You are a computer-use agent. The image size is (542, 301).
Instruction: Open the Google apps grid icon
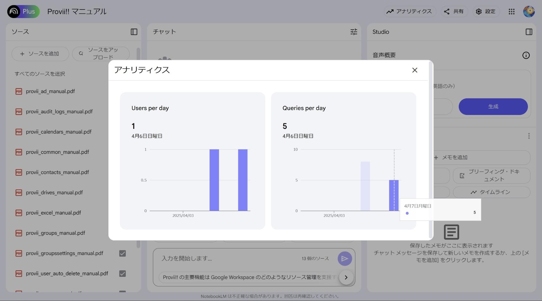click(511, 11)
